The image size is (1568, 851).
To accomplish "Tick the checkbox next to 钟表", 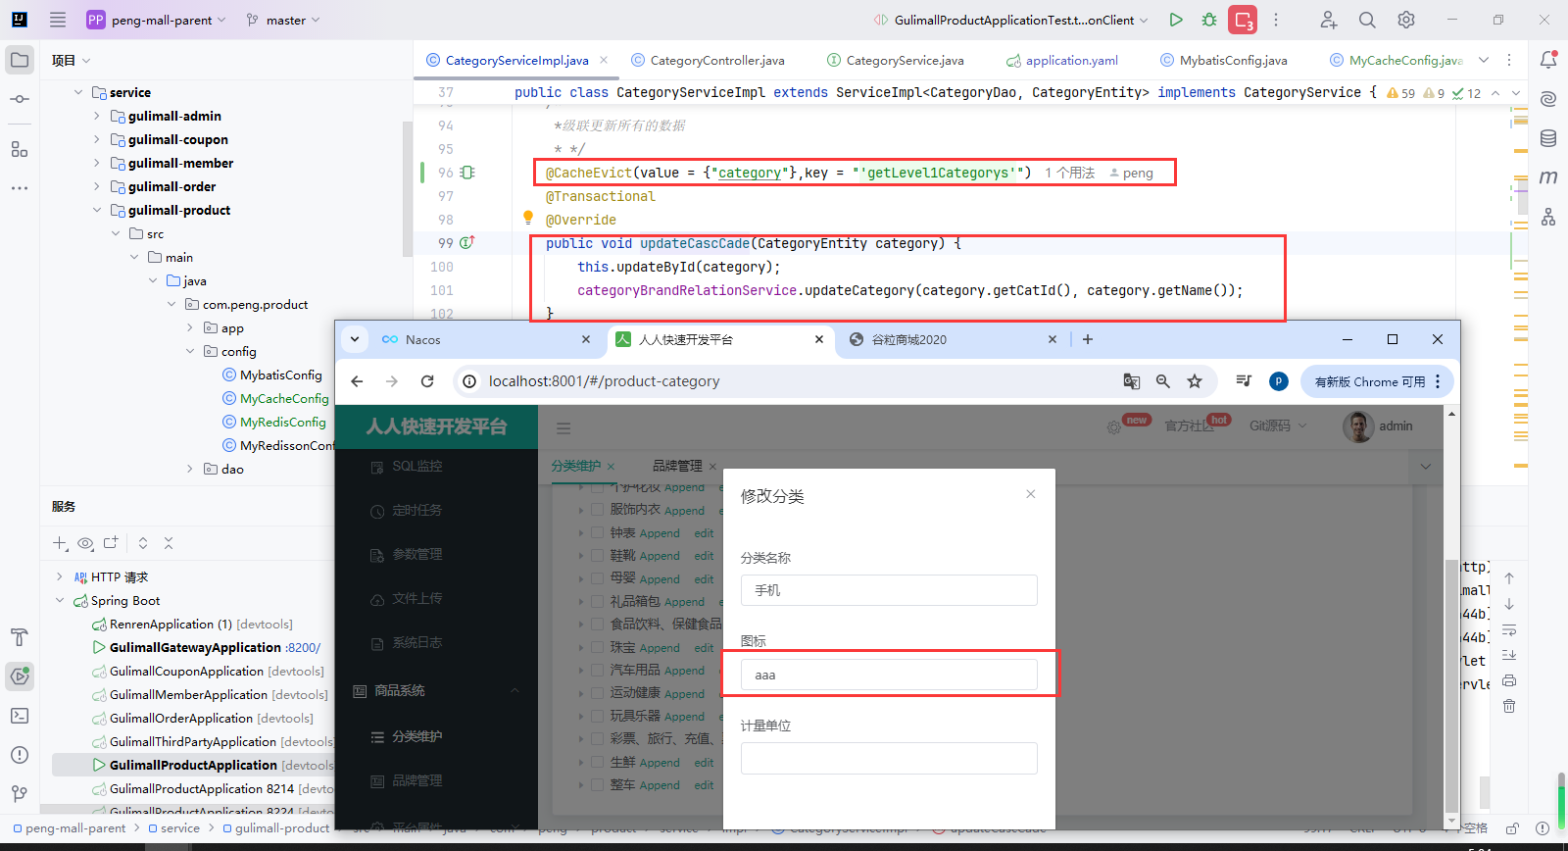I will pos(597,532).
